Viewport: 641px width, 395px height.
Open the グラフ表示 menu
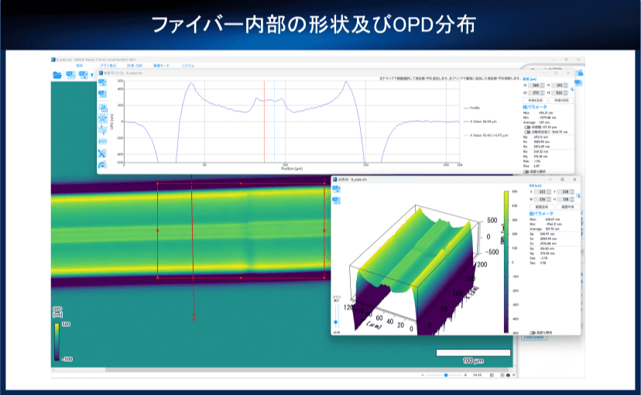(x=108, y=66)
